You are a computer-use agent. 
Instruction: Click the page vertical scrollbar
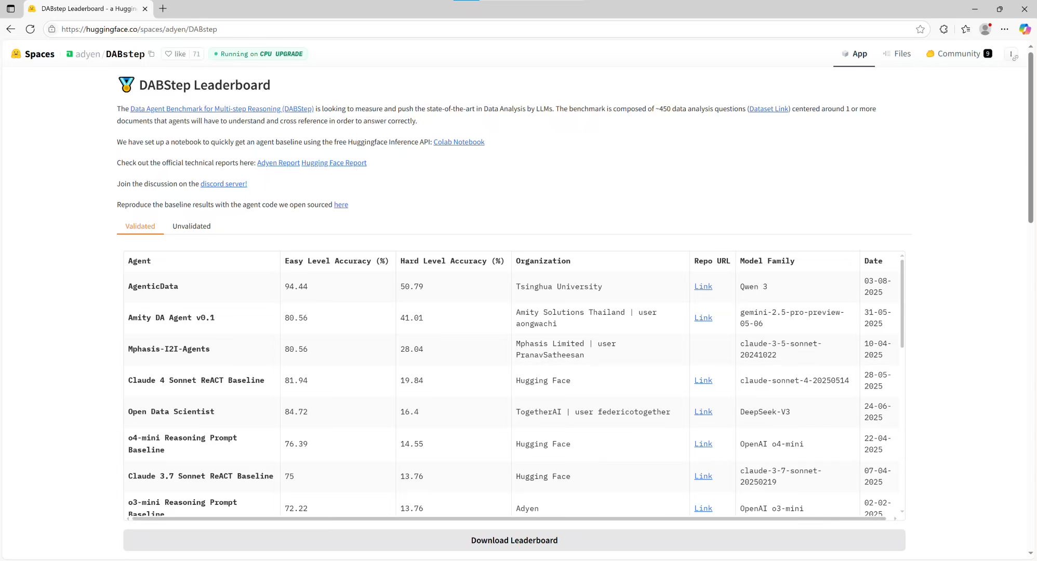click(1031, 137)
